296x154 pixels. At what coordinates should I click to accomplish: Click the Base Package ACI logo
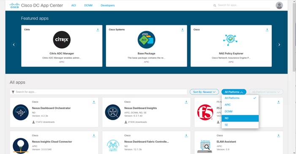click(x=147, y=40)
